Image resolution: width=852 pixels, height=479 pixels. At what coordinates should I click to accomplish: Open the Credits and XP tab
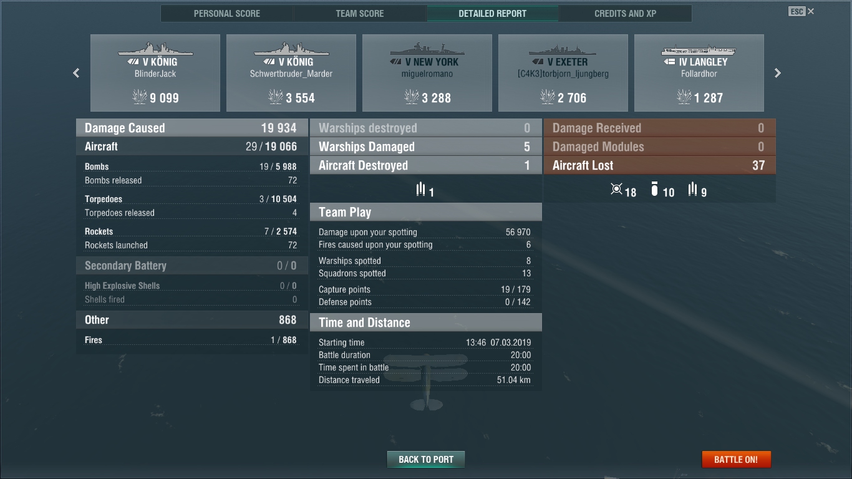[x=626, y=13]
